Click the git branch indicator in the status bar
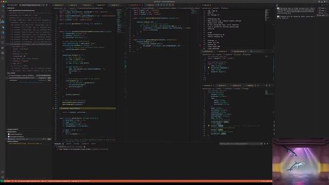 tap(8, 181)
